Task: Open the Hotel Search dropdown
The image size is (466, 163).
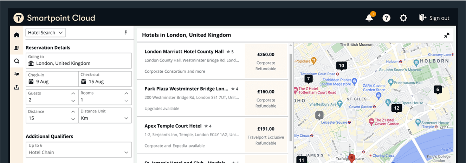Action: (x=46, y=33)
